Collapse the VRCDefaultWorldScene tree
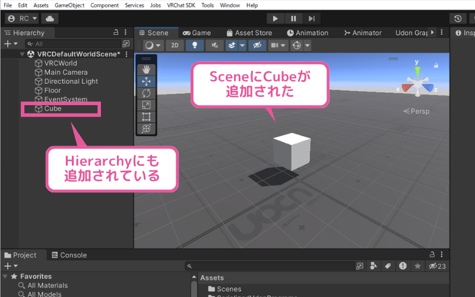 point(22,54)
